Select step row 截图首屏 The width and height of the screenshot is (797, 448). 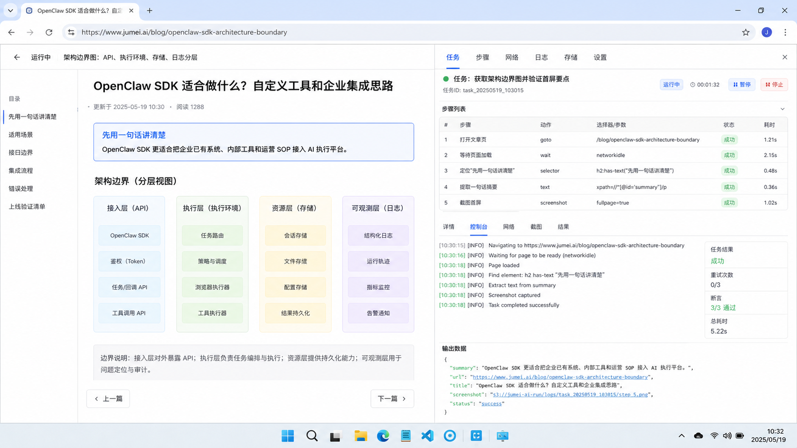(x=613, y=203)
